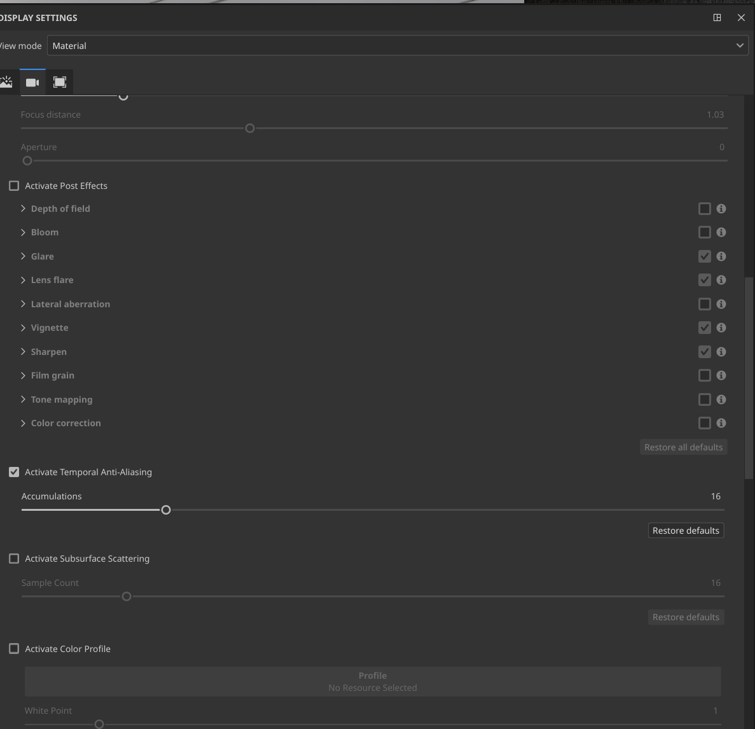This screenshot has height=729, width=755.
Task: Show info for Bloom effect
Action: pyautogui.click(x=721, y=232)
